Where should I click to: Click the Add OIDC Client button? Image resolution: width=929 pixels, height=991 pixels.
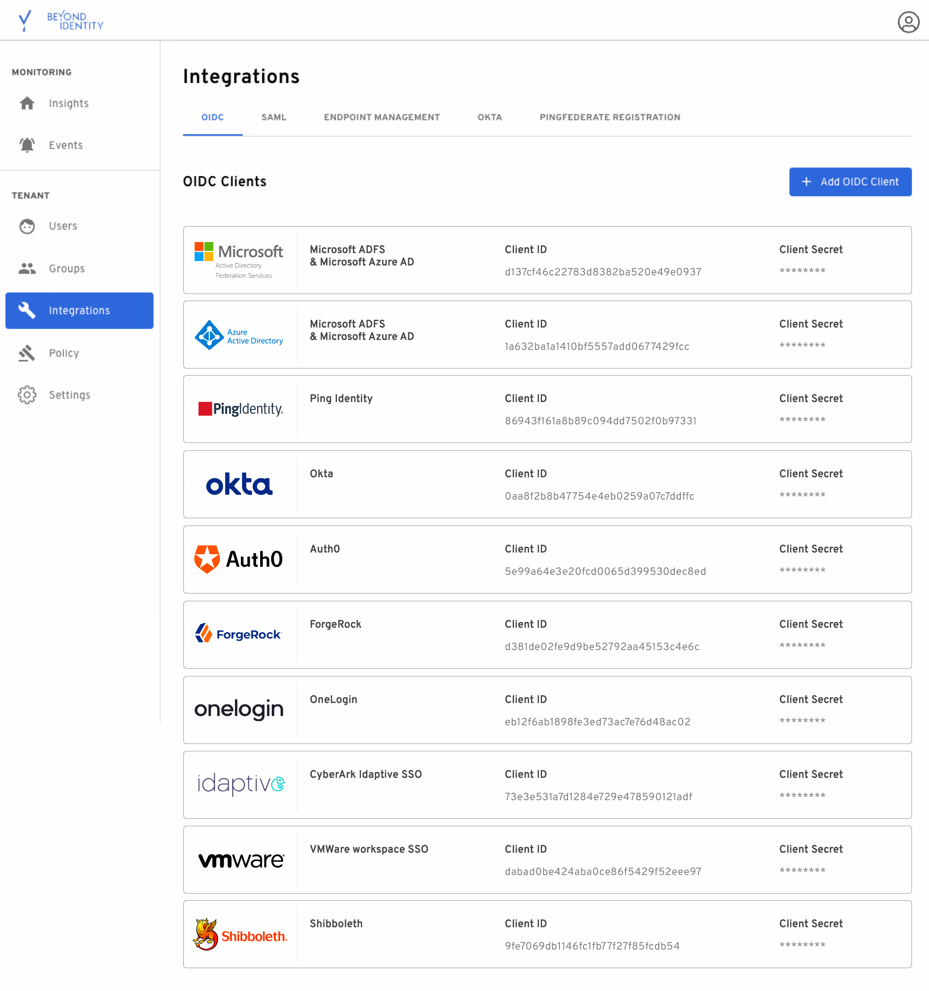point(850,182)
